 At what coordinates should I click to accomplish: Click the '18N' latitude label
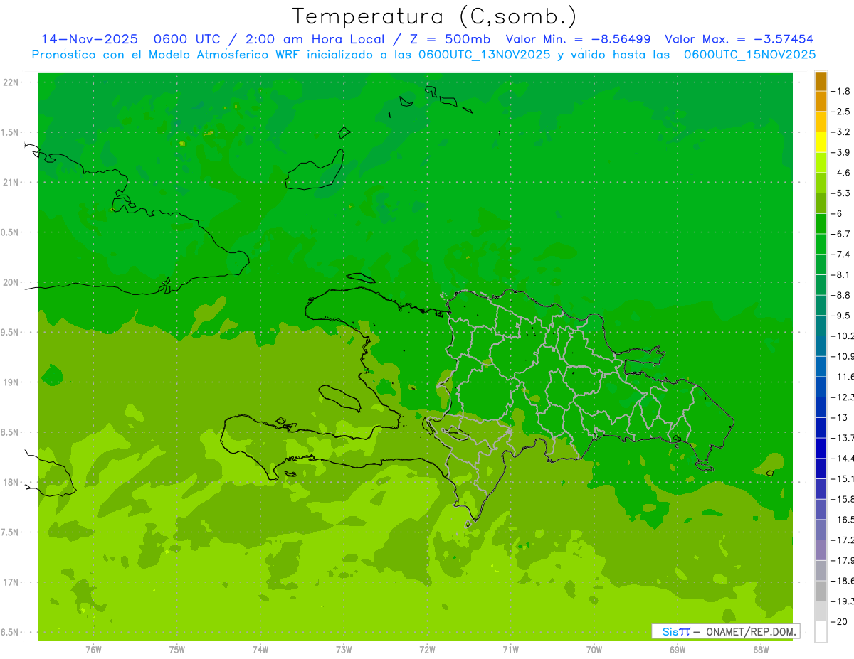[11, 482]
